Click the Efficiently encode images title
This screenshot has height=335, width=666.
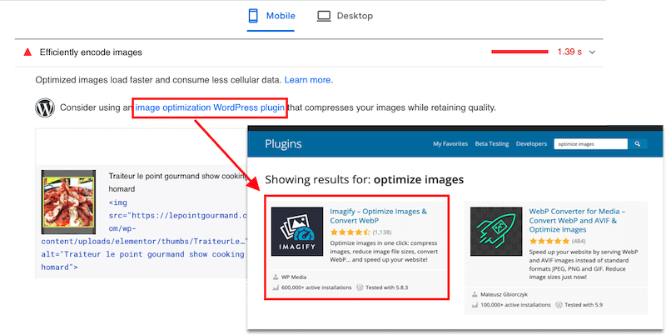point(91,52)
